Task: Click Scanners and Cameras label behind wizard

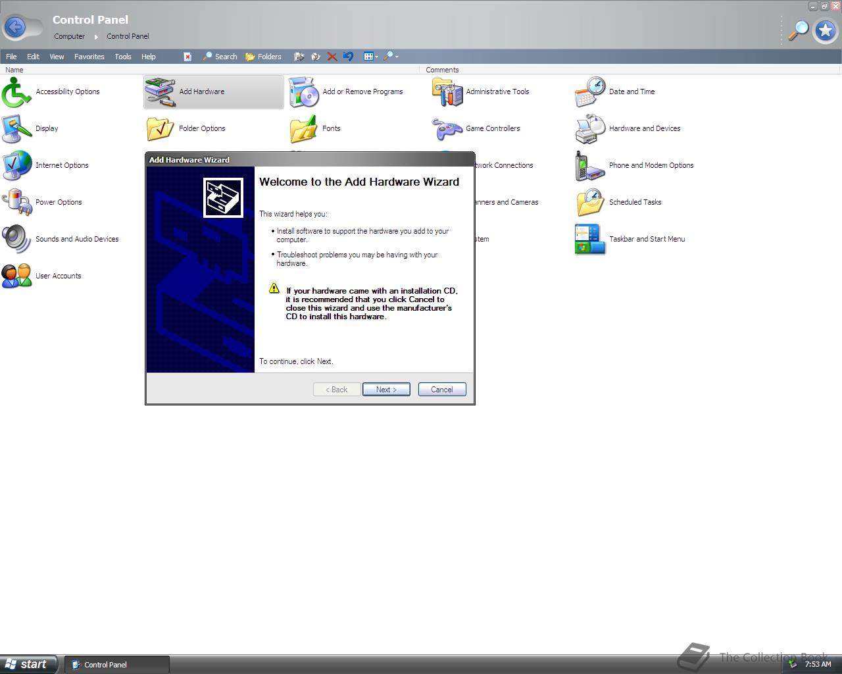Action: pyautogui.click(x=507, y=202)
